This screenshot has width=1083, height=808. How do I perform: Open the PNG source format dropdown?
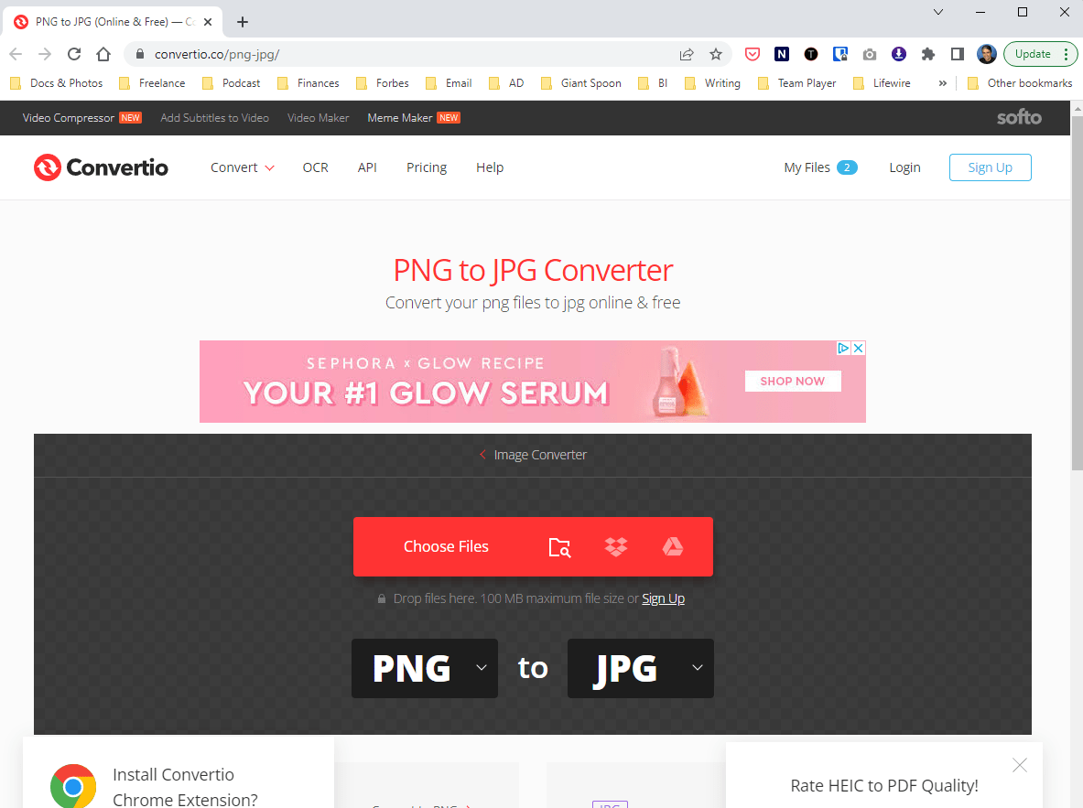[x=425, y=668]
